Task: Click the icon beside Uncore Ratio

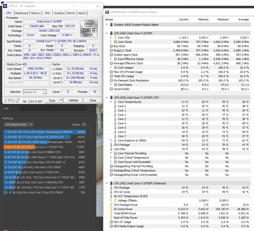Action: (x=111, y=89)
